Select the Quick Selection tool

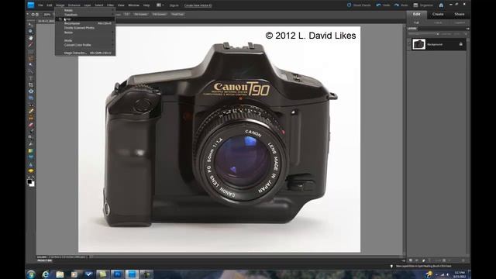coord(31,71)
